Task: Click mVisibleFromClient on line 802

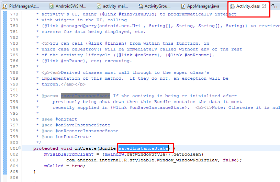Action: point(69,154)
